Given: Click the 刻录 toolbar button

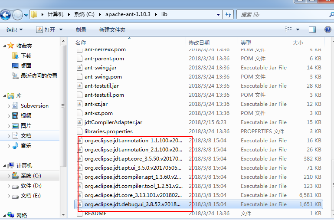Looking at the screenshot, I should [x=81, y=30].
